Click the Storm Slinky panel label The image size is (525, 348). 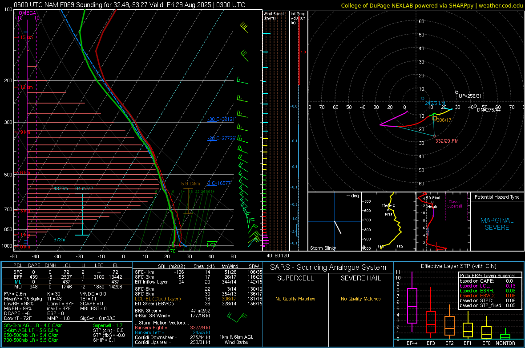[323, 248]
